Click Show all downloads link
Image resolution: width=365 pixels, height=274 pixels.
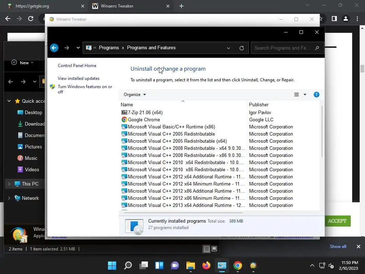click(338, 247)
